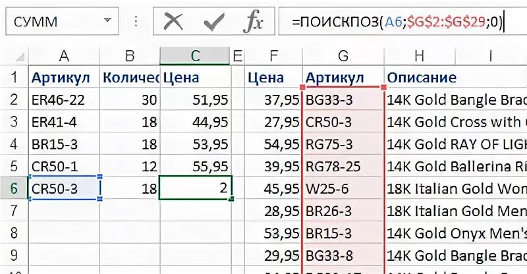The height and width of the screenshot is (274, 527).
Task: Click price cell 39,95
Action: click(273, 166)
